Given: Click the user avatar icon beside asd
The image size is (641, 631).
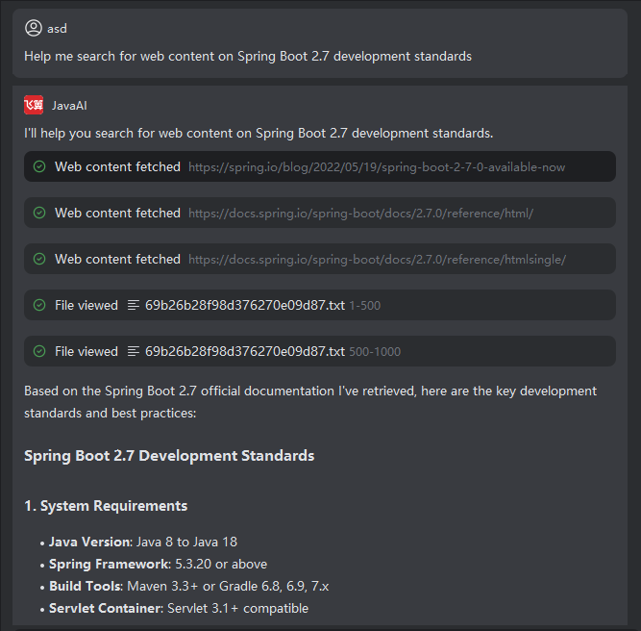Looking at the screenshot, I should click(34, 28).
